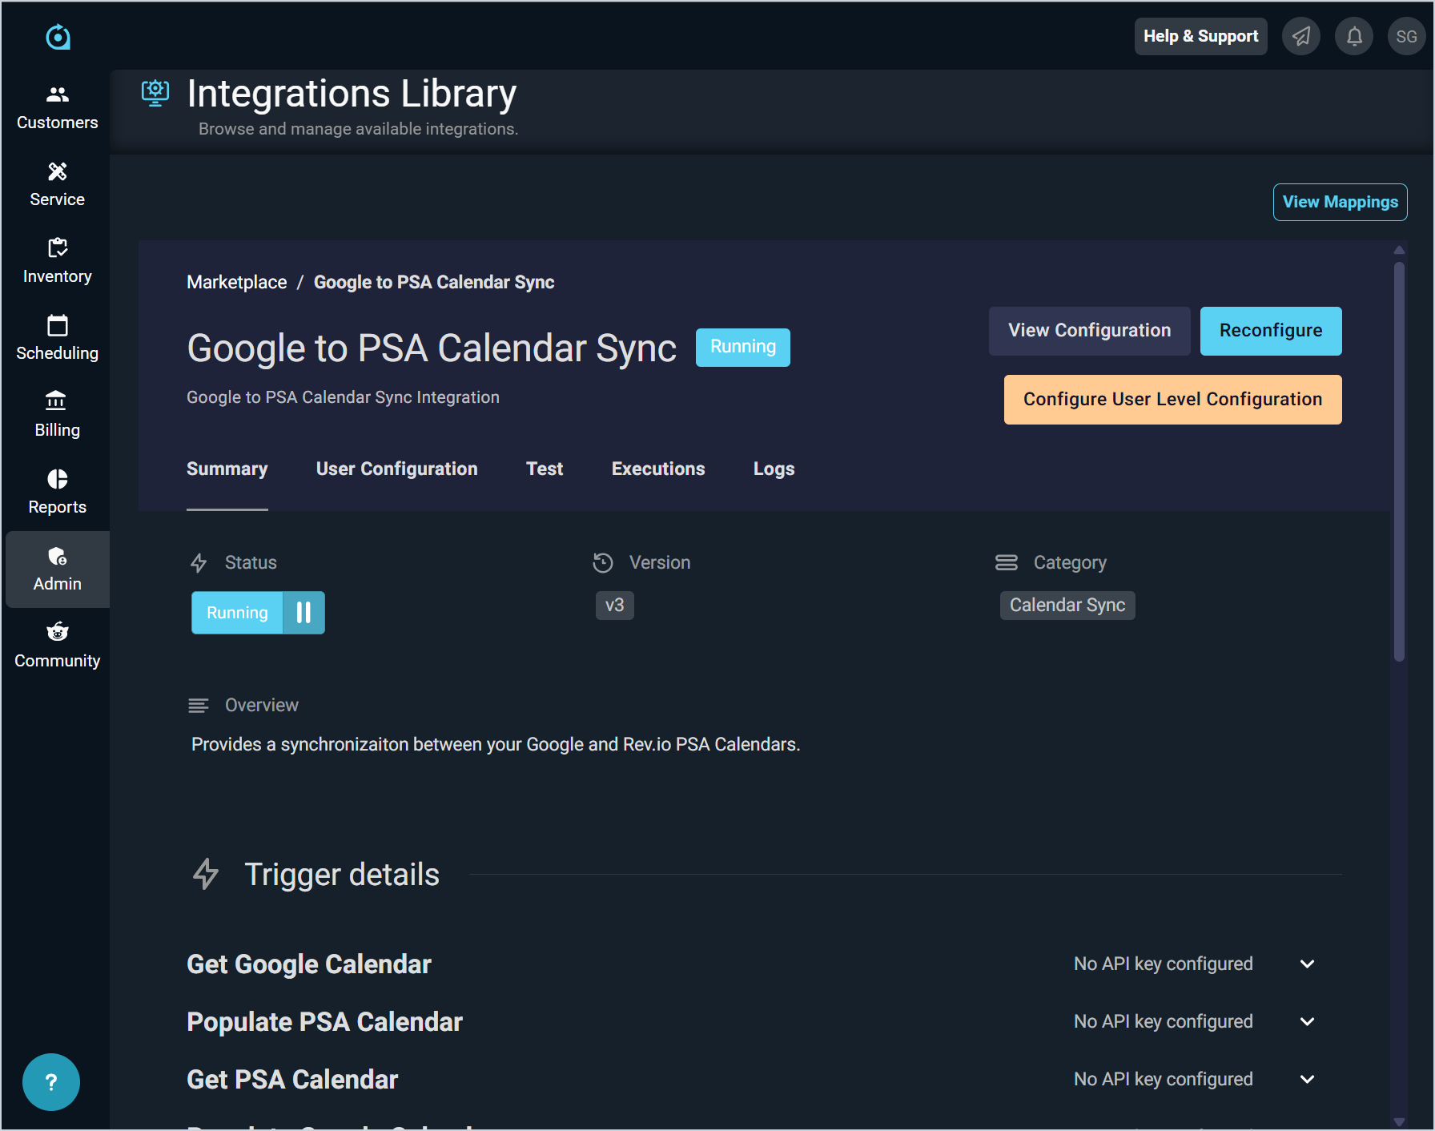Click Configure User Level Configuration button
1435x1131 pixels.
1172,400
